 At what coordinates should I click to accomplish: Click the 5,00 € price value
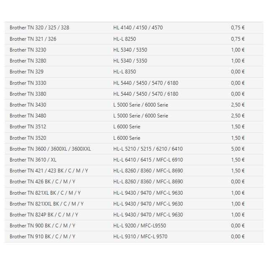click(x=237, y=149)
